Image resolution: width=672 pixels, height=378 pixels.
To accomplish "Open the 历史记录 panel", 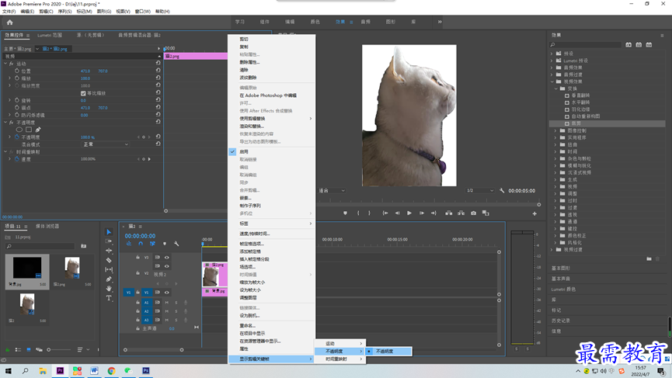I will click(561, 321).
